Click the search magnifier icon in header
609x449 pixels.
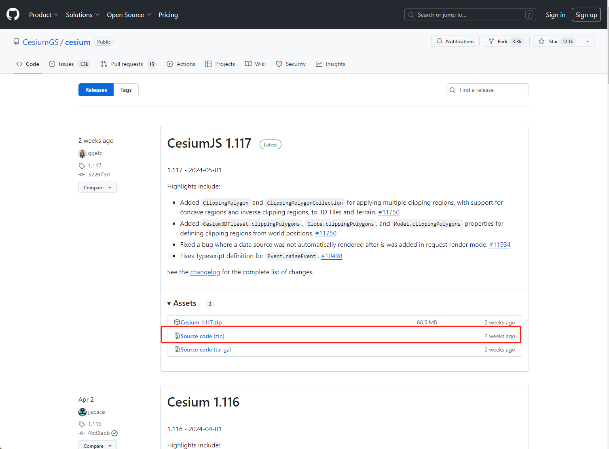[x=411, y=15]
